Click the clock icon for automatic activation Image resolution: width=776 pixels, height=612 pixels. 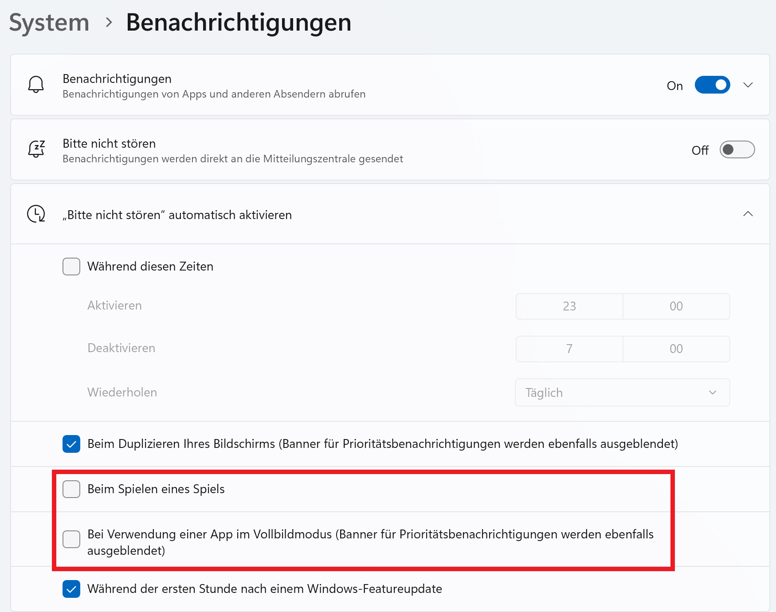(x=36, y=214)
